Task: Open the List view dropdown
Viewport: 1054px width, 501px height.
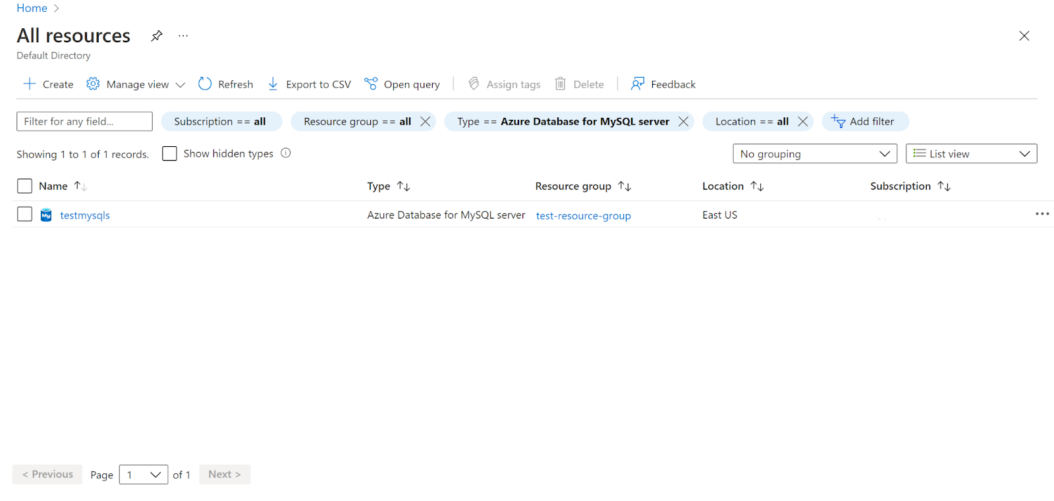Action: pos(971,154)
